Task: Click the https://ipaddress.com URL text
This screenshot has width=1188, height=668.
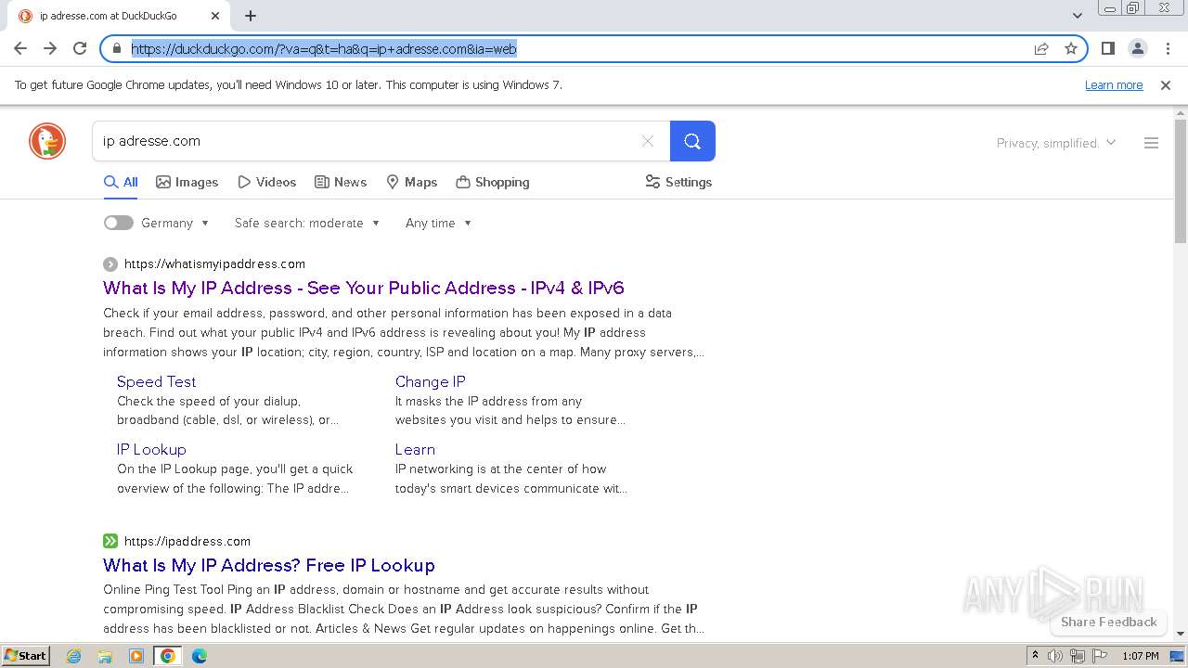Action: click(187, 541)
